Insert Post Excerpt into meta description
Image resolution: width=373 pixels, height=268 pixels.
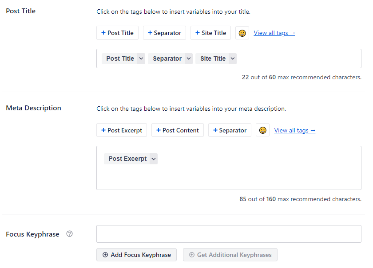pos(122,130)
